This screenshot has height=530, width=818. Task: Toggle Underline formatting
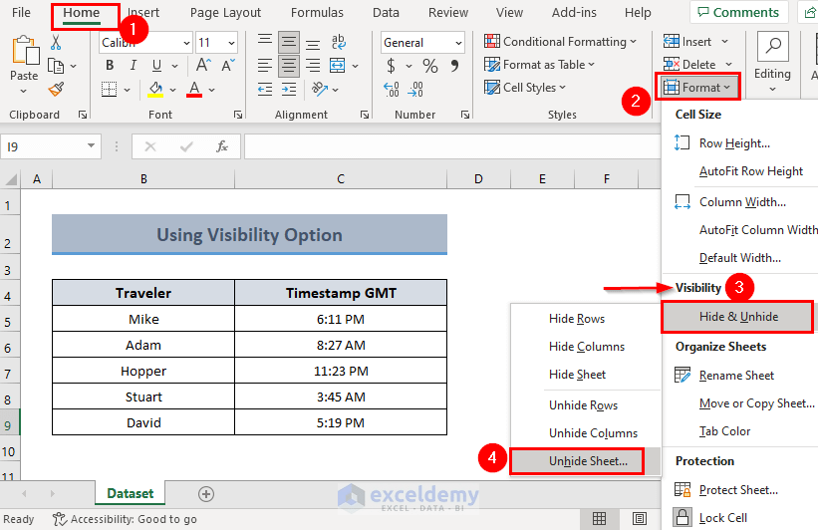[x=156, y=65]
